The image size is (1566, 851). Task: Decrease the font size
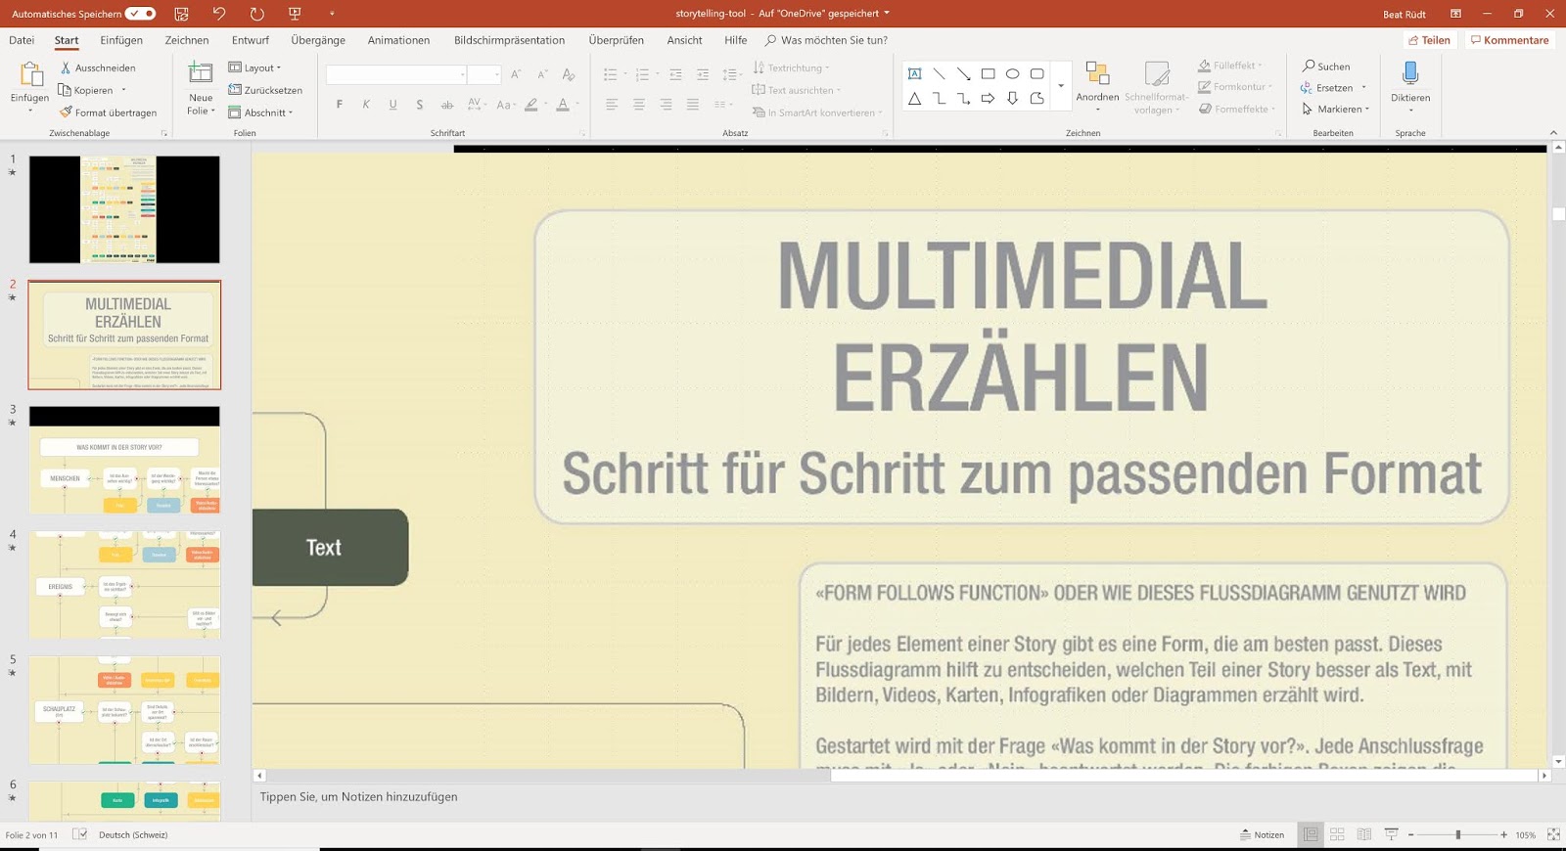tap(542, 74)
